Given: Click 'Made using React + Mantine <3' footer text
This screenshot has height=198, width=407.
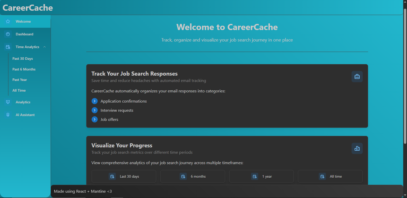Looking at the screenshot, I should click(83, 191).
